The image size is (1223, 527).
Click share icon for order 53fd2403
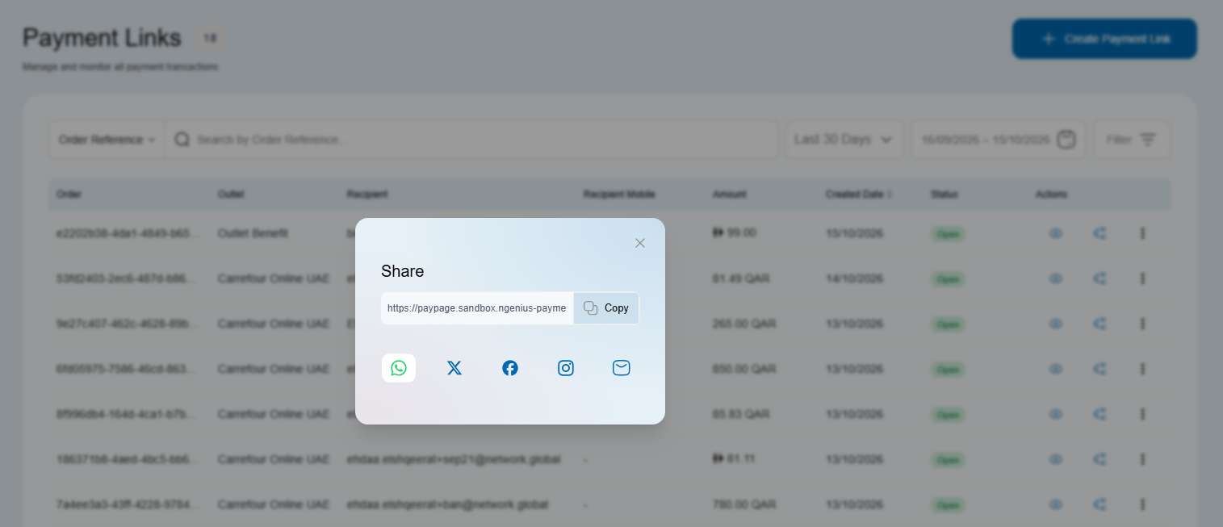point(1099,278)
